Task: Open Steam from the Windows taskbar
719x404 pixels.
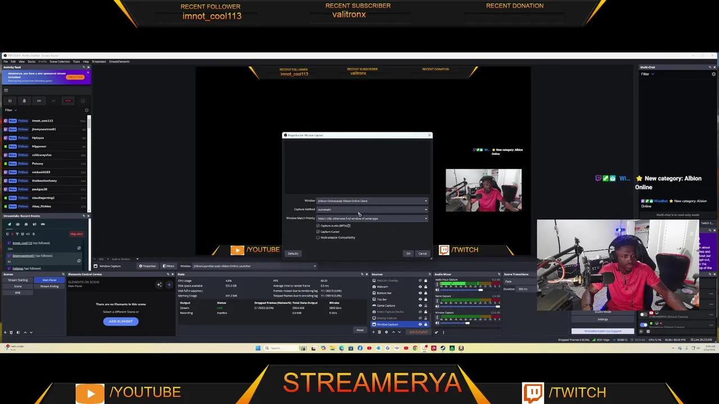Action: [443, 348]
